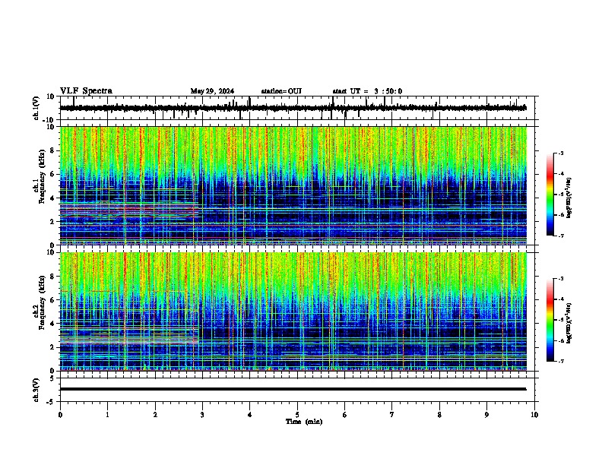Click the "Time (min)" axis label

(304, 422)
